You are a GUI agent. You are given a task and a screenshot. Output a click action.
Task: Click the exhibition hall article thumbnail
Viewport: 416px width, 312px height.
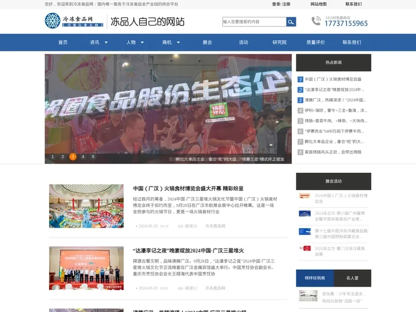(x=86, y=206)
